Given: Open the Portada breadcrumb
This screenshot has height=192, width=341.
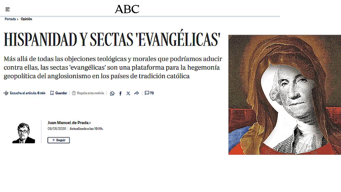Looking at the screenshot, I should pyautogui.click(x=10, y=19).
